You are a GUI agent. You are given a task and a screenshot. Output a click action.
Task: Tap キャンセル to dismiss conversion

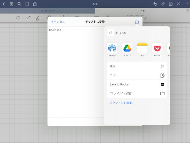pyautogui.click(x=58, y=22)
